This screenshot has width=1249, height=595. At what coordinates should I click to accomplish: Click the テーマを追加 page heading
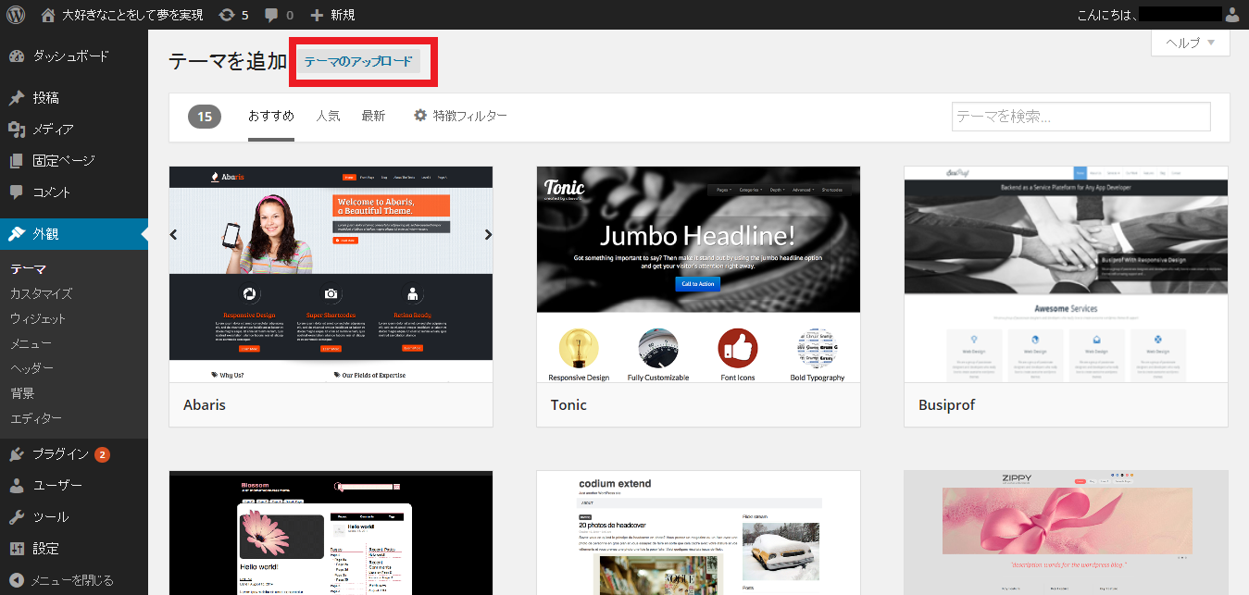point(228,62)
